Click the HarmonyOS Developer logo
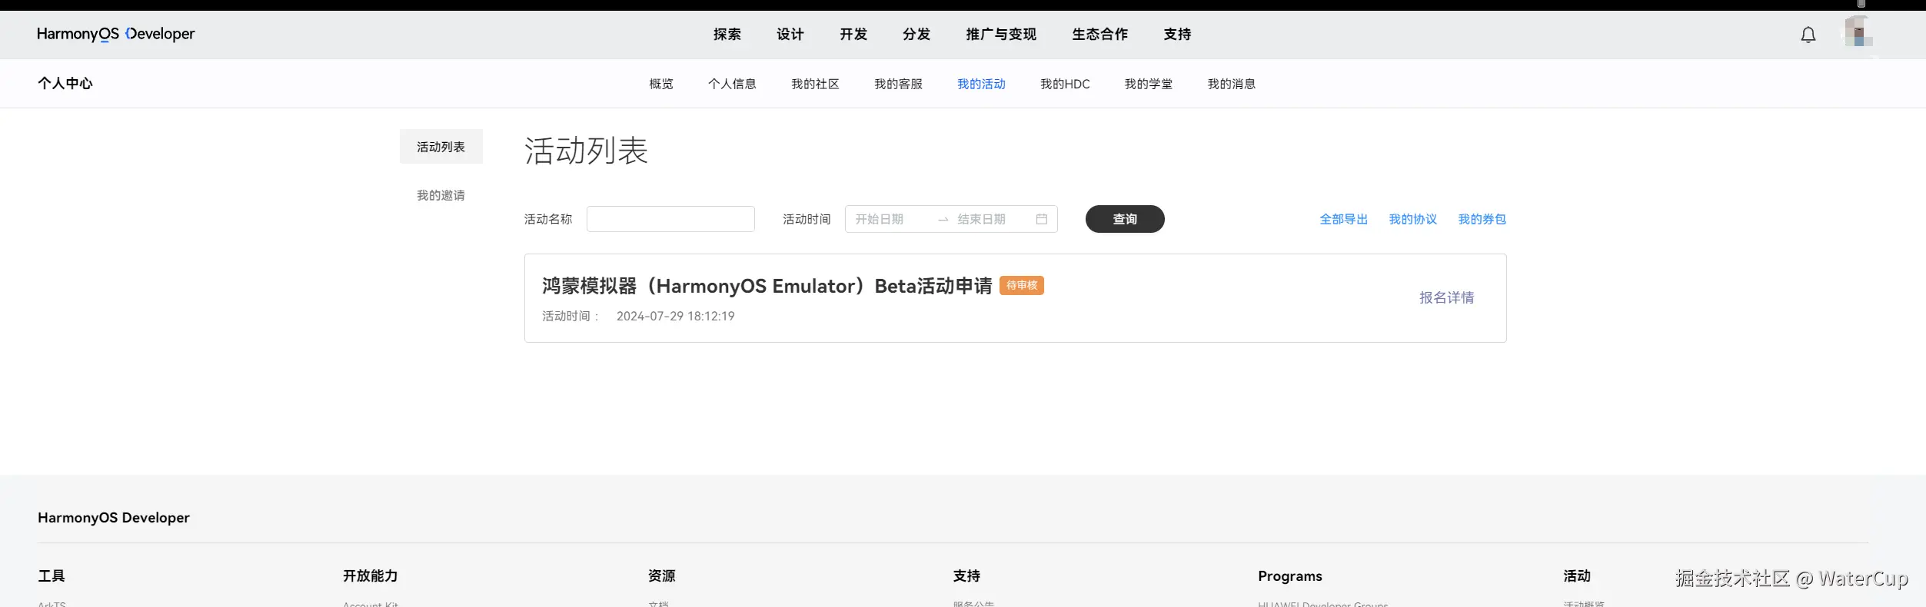Screen dimensions: 1926x607 tap(116, 34)
